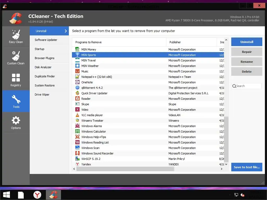Viewport: 267px width, 200px height.
Task: Click the Windows Sound Recorder icon
Action: (x=77, y=153)
